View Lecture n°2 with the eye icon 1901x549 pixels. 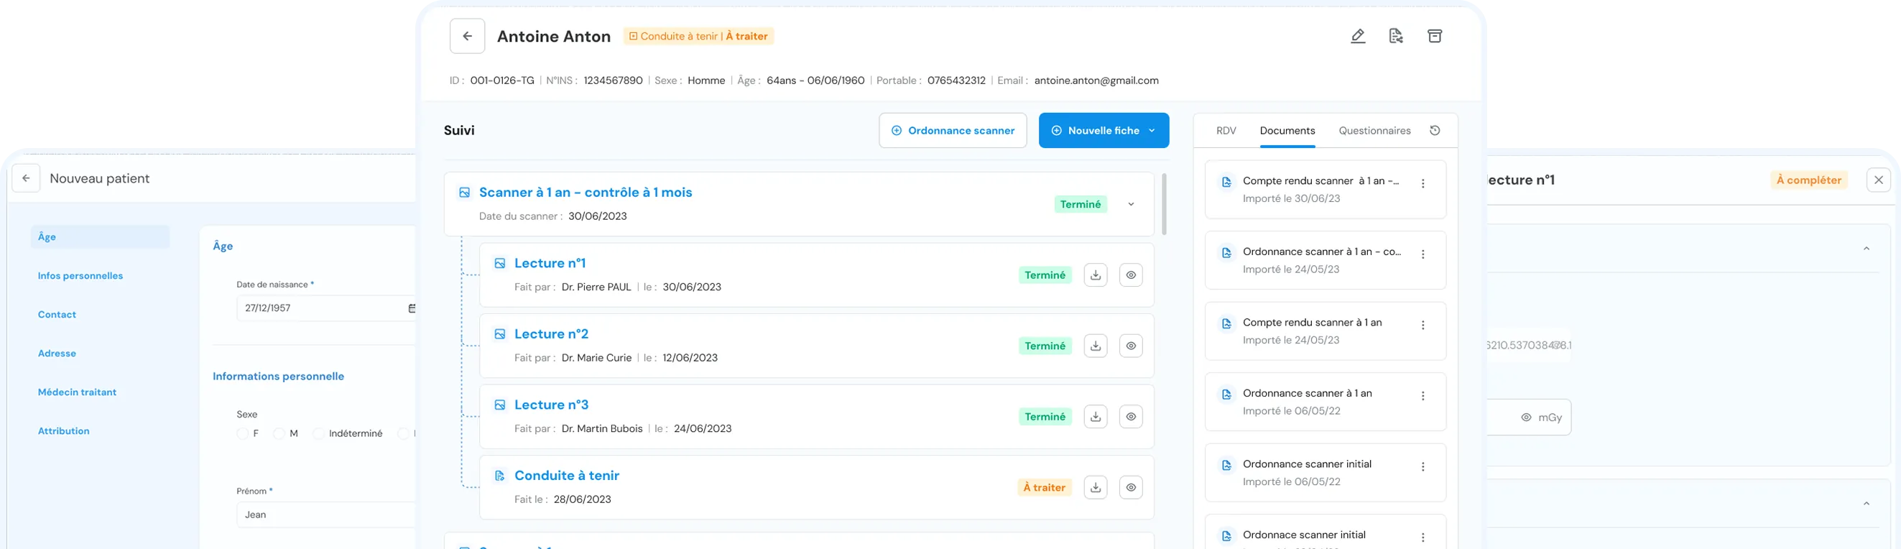tap(1131, 346)
